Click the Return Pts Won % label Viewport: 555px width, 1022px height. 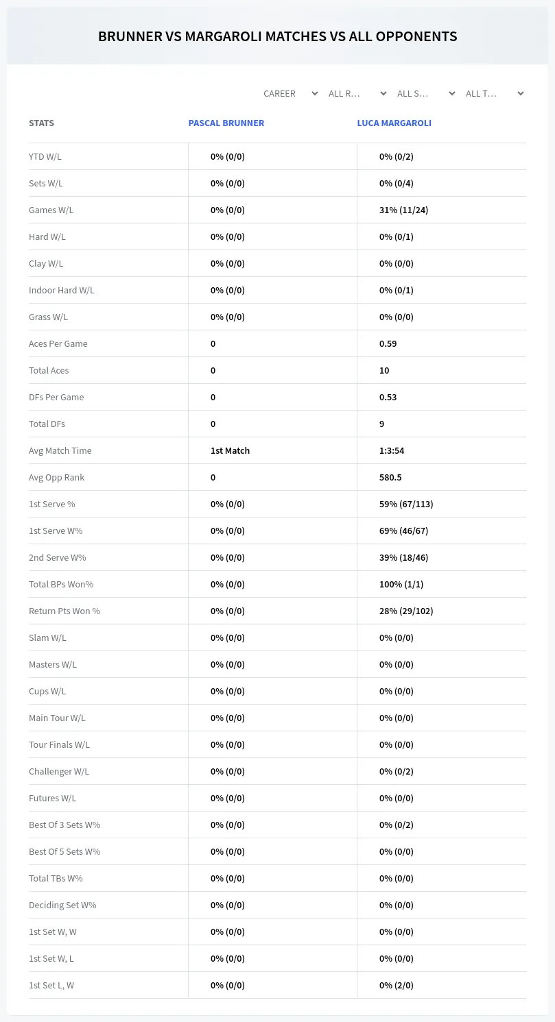pyautogui.click(x=64, y=611)
